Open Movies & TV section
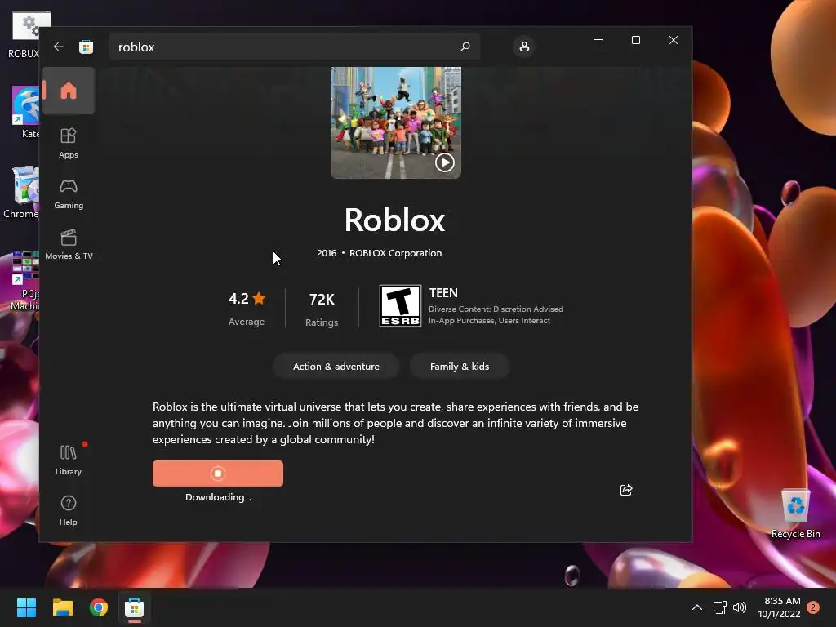Viewport: 836px width, 627px height. click(69, 245)
